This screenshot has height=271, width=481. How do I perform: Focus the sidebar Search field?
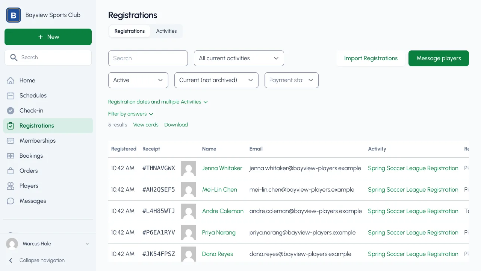(x=48, y=58)
